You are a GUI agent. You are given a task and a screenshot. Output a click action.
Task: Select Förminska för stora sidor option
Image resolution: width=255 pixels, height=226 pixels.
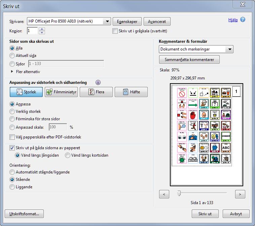click(12, 119)
